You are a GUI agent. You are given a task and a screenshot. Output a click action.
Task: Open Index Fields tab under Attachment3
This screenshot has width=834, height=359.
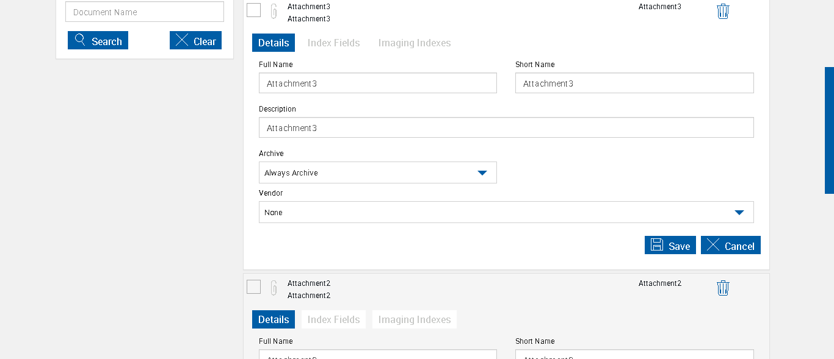(333, 43)
